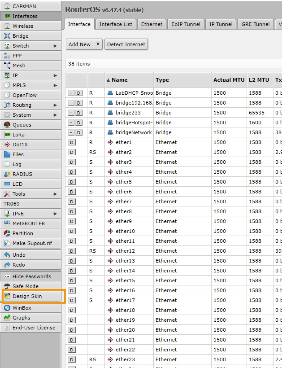Click the LoRa sidebar icon

point(7,135)
